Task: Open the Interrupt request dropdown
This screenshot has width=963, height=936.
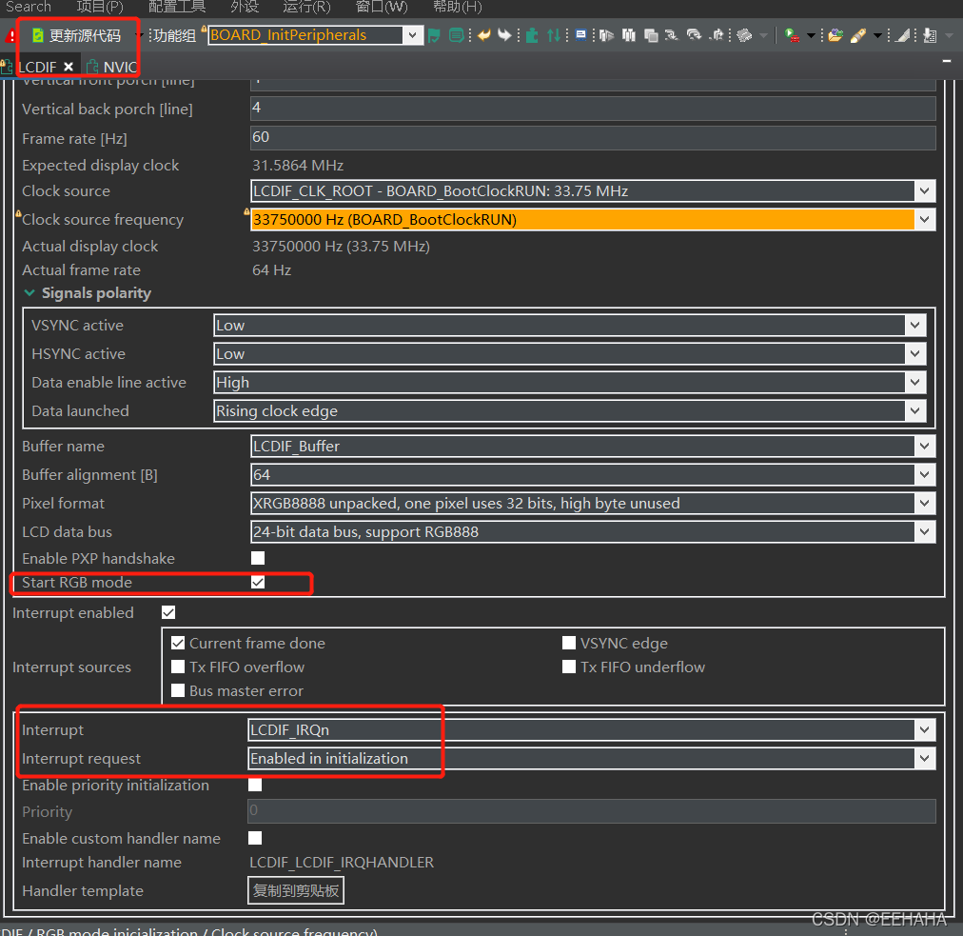Action: coord(923,759)
